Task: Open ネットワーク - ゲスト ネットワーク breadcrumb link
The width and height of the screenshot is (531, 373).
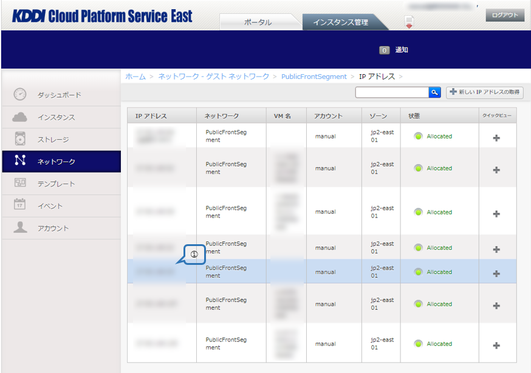Action: (214, 77)
